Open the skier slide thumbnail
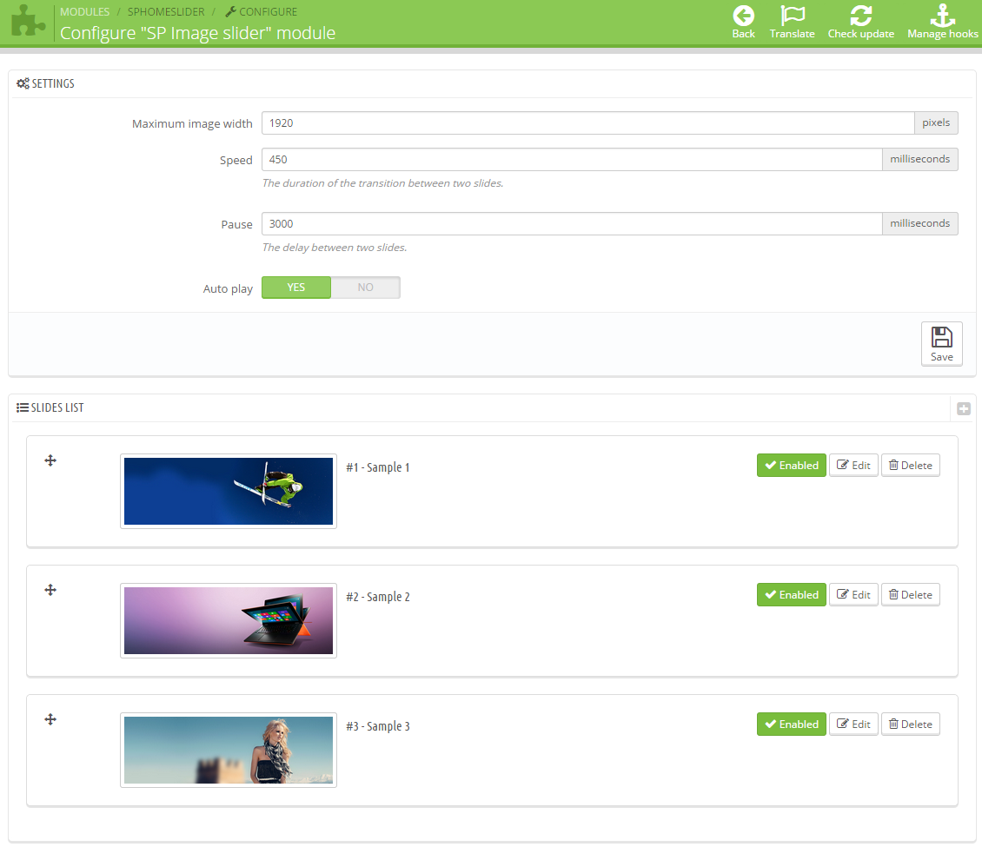The image size is (982, 847). point(229,491)
